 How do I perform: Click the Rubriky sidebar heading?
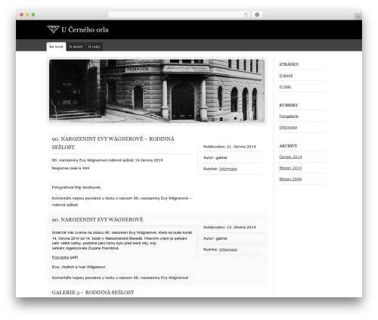pyautogui.click(x=289, y=105)
